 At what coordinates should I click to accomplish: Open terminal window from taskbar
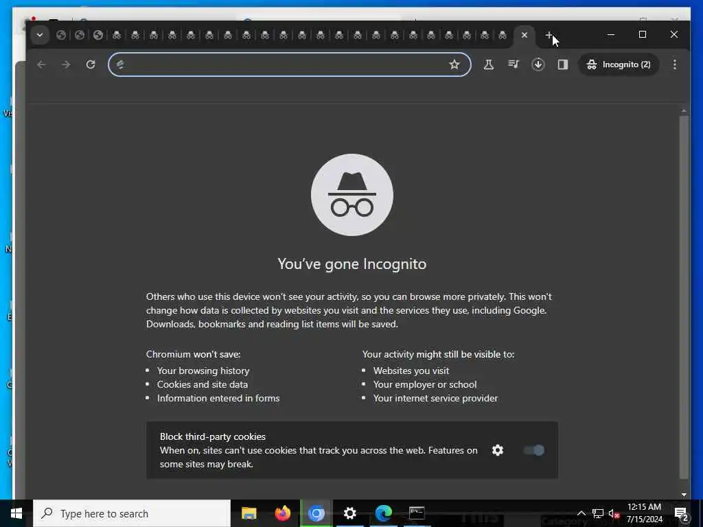click(x=417, y=513)
